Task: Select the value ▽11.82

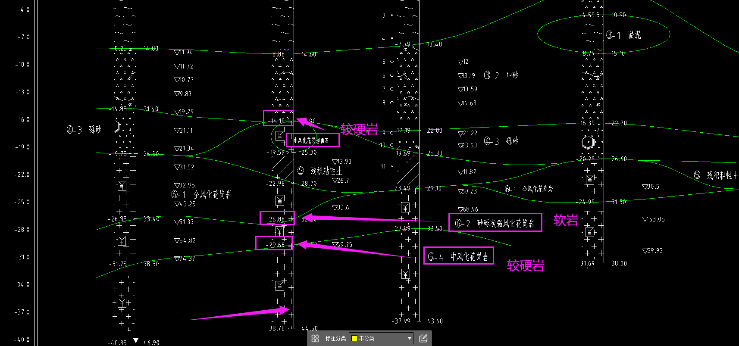Action: (467, 171)
